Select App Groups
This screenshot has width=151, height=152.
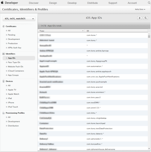tap(13, 75)
